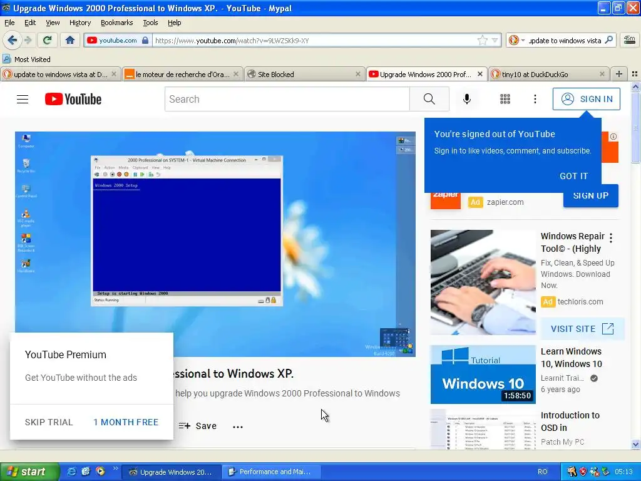
Task: Click the page scrollbar down arrow
Action: [635, 444]
